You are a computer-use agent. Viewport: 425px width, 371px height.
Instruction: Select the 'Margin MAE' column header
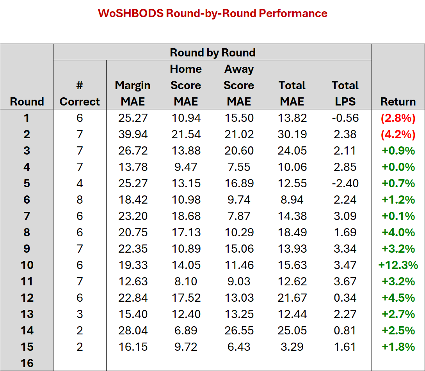click(133, 93)
